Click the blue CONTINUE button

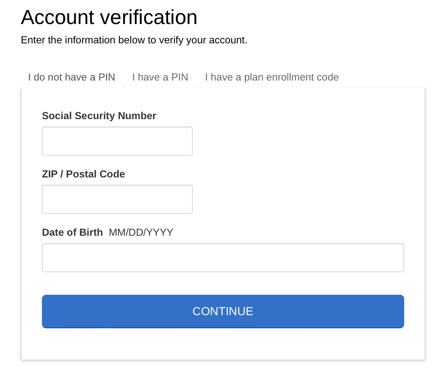223,312
